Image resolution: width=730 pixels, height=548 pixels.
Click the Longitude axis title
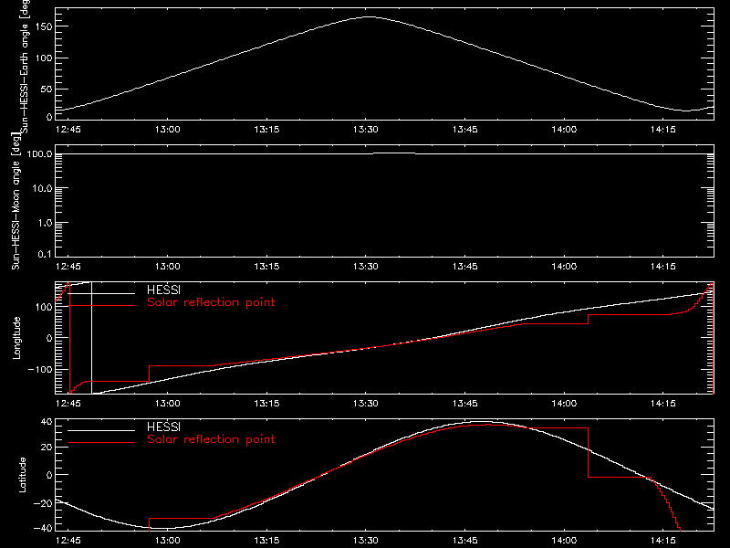[x=16, y=338]
